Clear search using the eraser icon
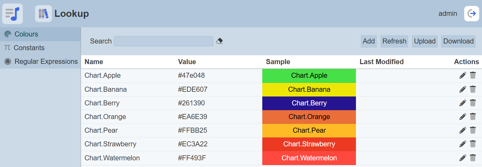 point(219,41)
